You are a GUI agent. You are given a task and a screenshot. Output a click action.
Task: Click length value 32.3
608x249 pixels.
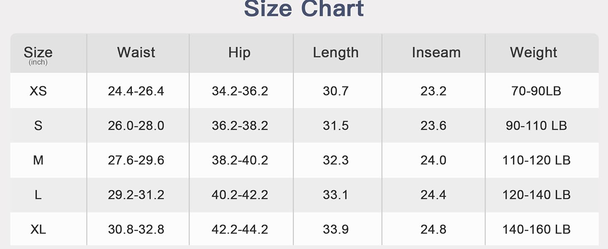point(336,160)
